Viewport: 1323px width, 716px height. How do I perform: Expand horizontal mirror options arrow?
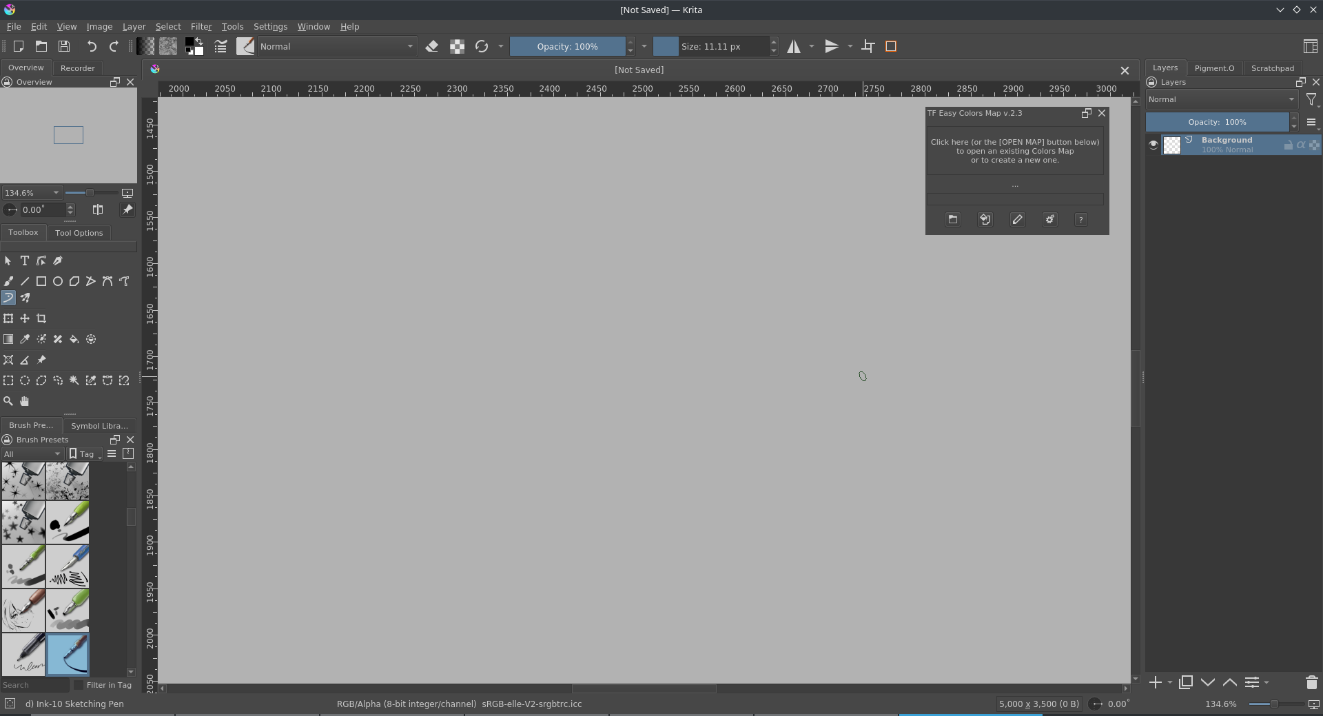point(812,46)
